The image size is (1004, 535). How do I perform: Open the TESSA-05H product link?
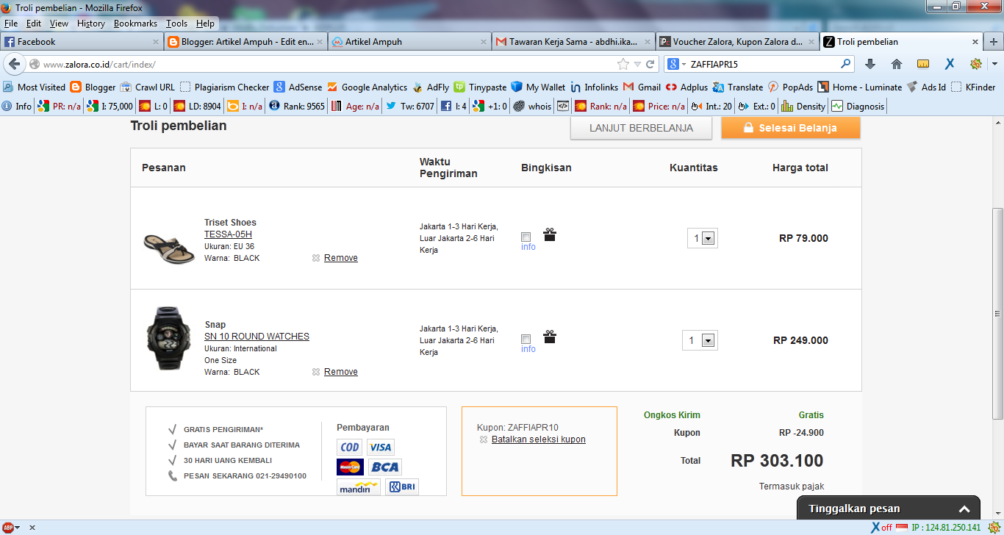point(228,234)
